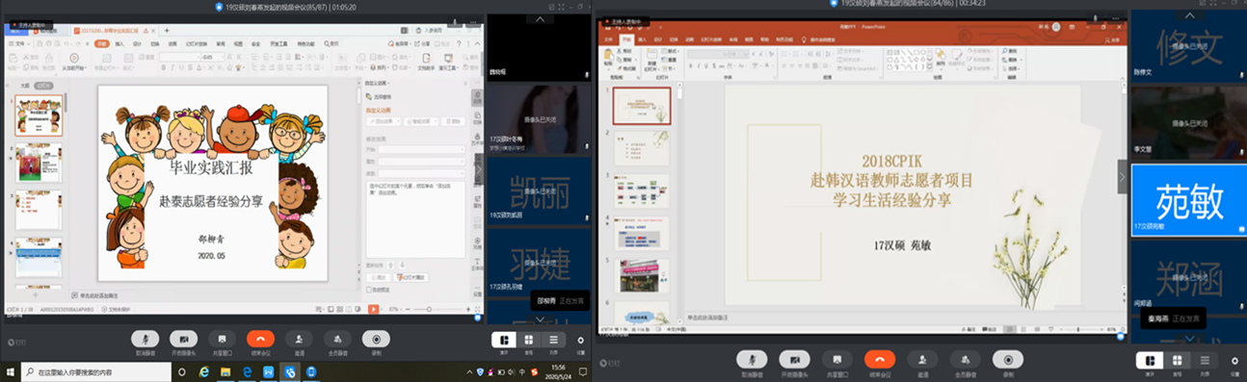
Task: Unmute microphone in the left meeting toolbar
Action: pyautogui.click(x=146, y=338)
